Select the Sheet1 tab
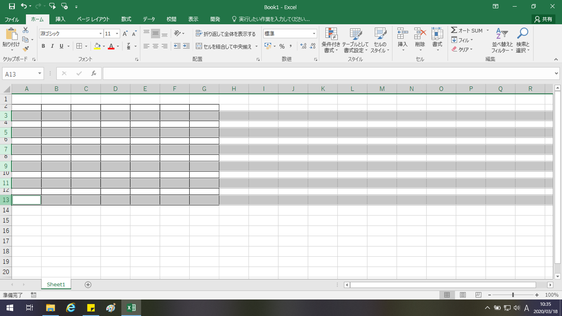Image resolution: width=562 pixels, height=316 pixels. [x=56, y=284]
